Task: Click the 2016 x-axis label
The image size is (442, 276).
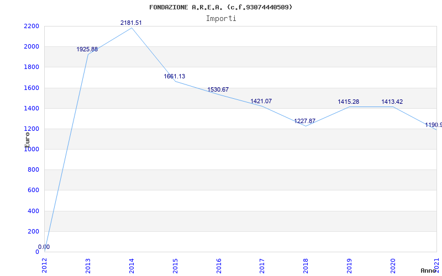Action: (x=219, y=266)
